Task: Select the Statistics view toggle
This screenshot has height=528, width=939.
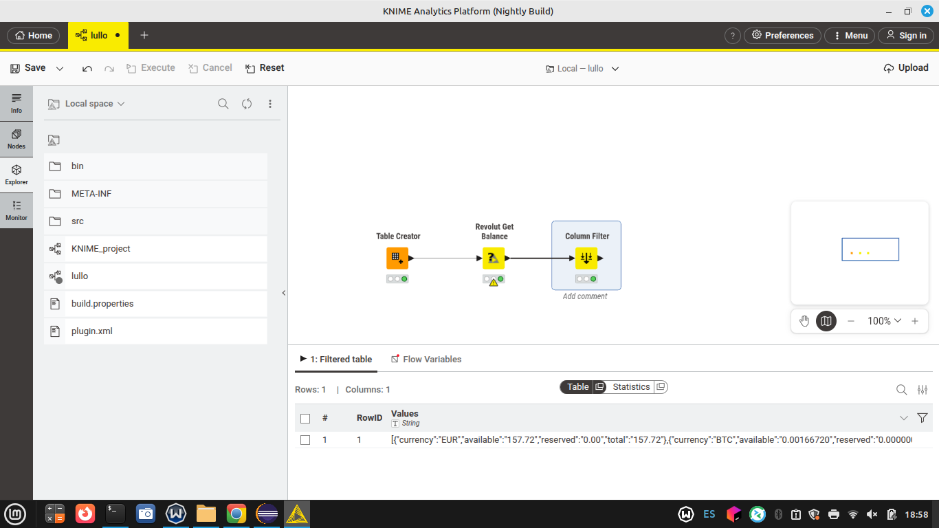Action: click(631, 387)
